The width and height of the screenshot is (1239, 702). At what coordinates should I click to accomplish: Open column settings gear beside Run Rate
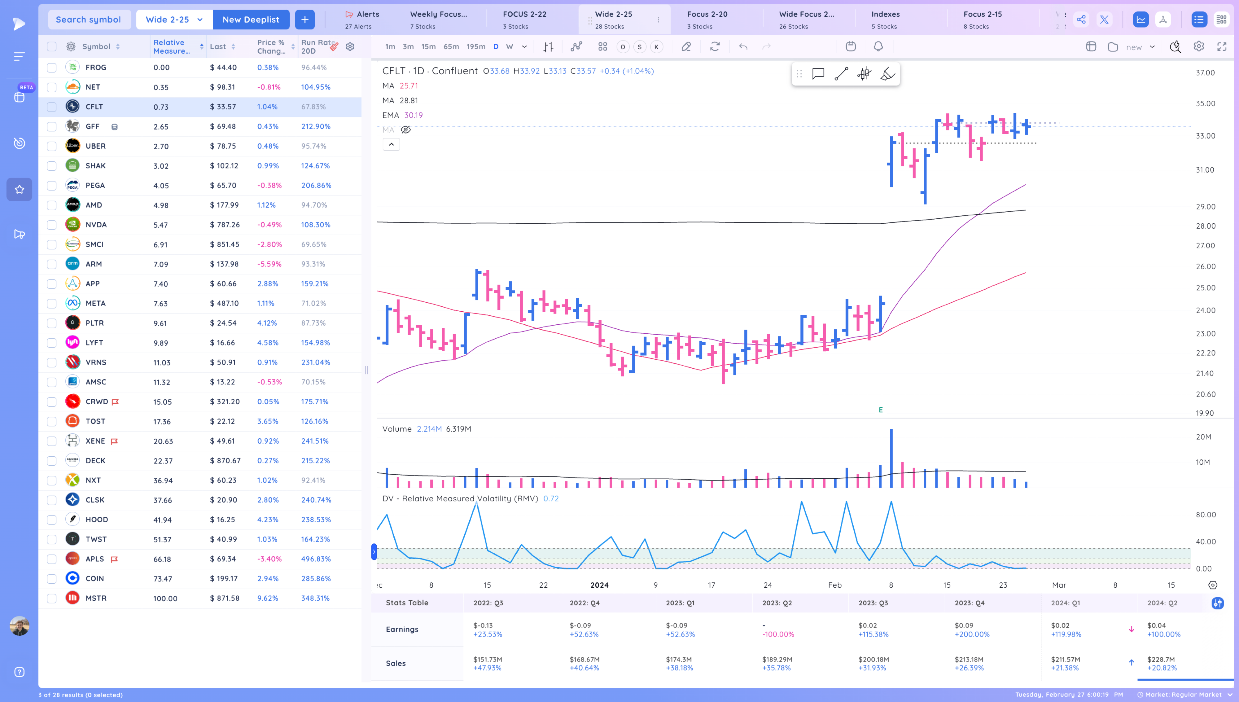click(x=350, y=46)
